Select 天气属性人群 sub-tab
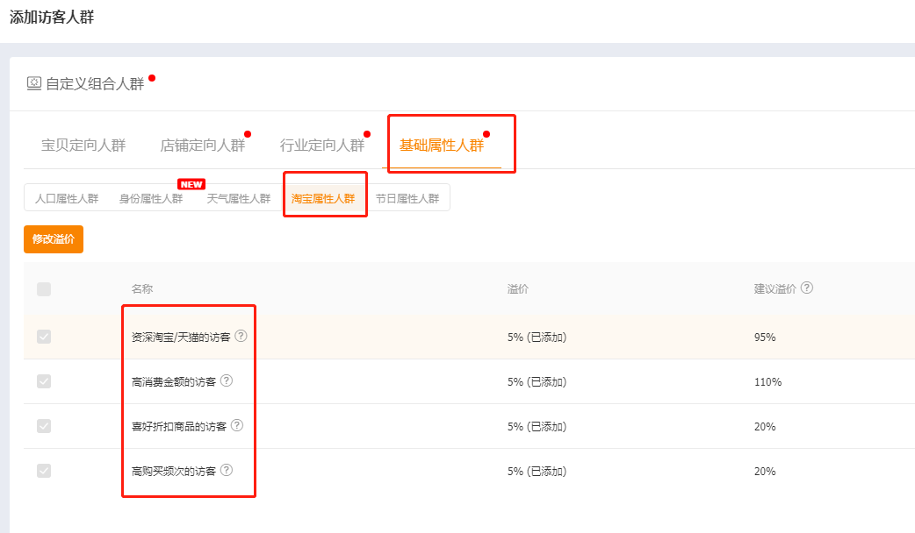915x533 pixels. 239,199
